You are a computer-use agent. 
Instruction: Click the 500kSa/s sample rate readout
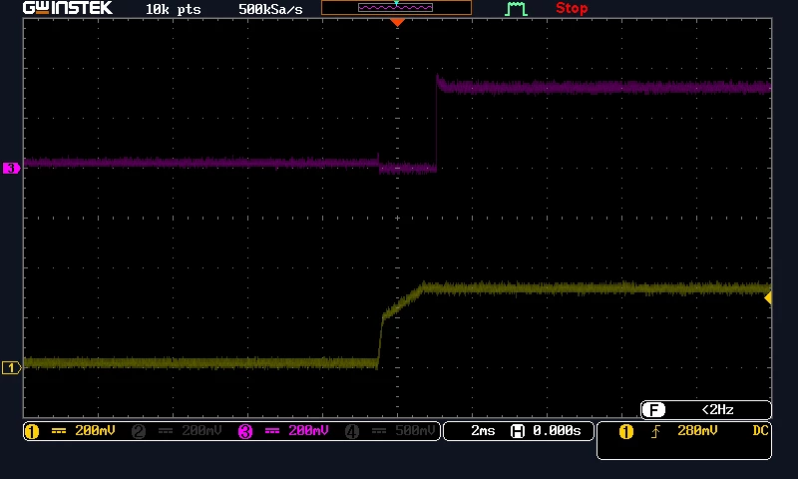pyautogui.click(x=270, y=9)
